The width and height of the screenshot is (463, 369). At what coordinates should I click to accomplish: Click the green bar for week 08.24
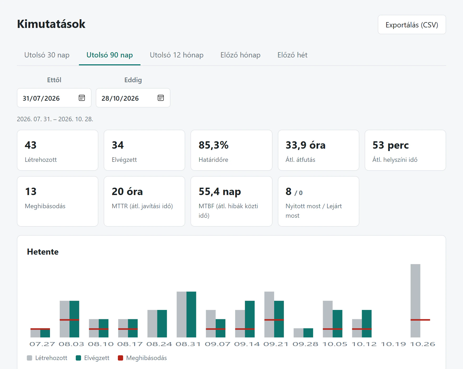162,324
